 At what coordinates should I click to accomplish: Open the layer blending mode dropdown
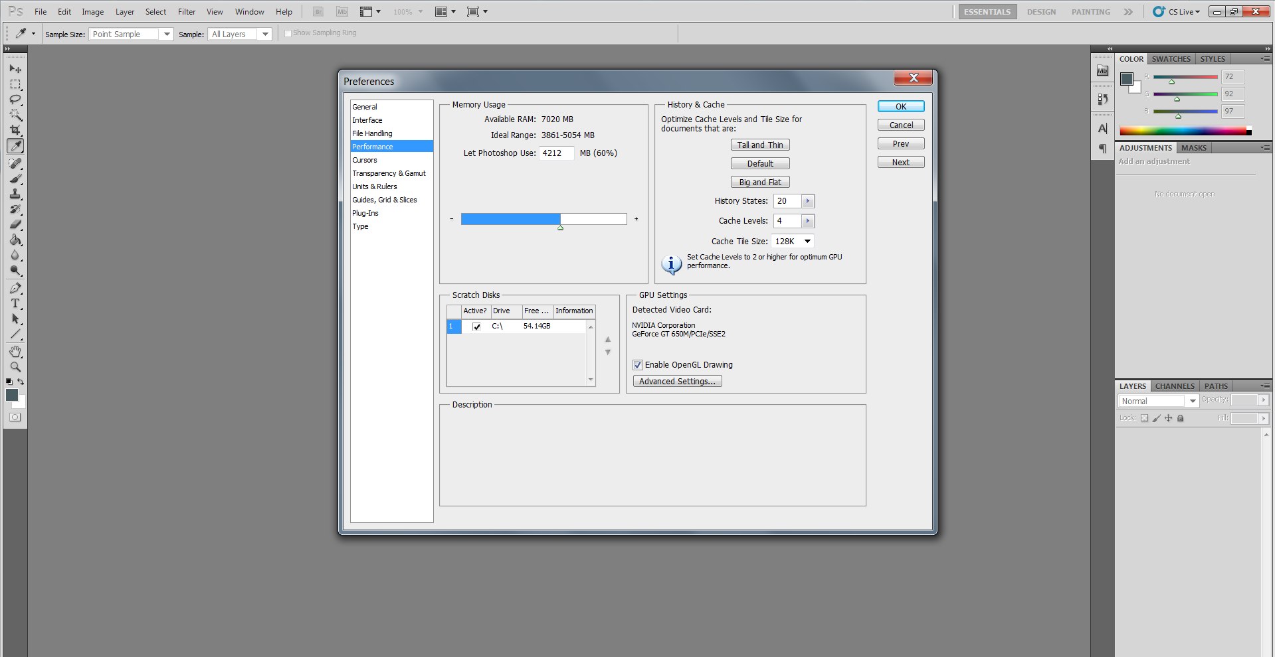[1159, 402]
